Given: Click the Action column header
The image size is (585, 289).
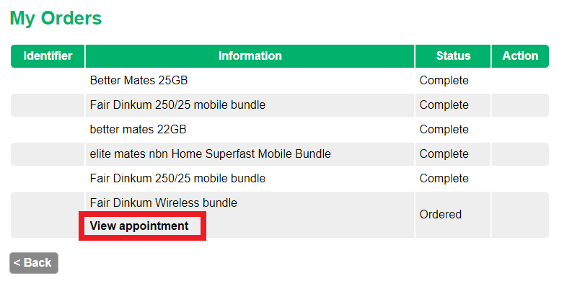Looking at the screenshot, I should 520,56.
